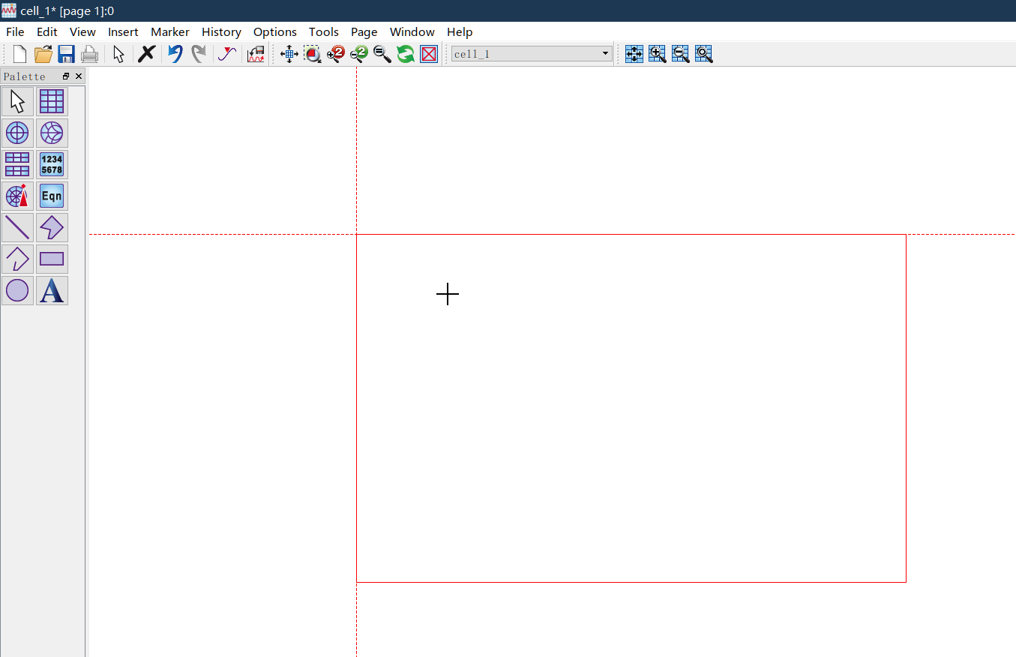Insert a polar plot from palette
Image resolution: width=1016 pixels, height=657 pixels.
(x=17, y=133)
